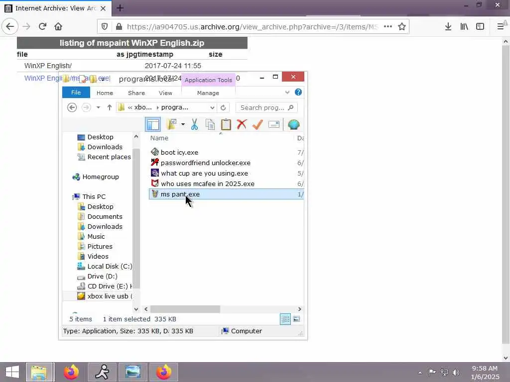Viewport: 510px width, 382px height.
Task: Click the red X Delete icon
Action: click(242, 124)
